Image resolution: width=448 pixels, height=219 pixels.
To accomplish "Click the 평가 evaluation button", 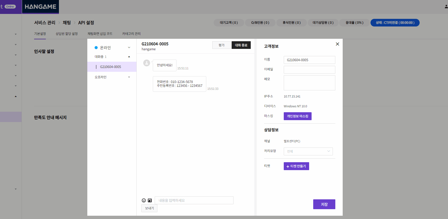I will point(222,45).
